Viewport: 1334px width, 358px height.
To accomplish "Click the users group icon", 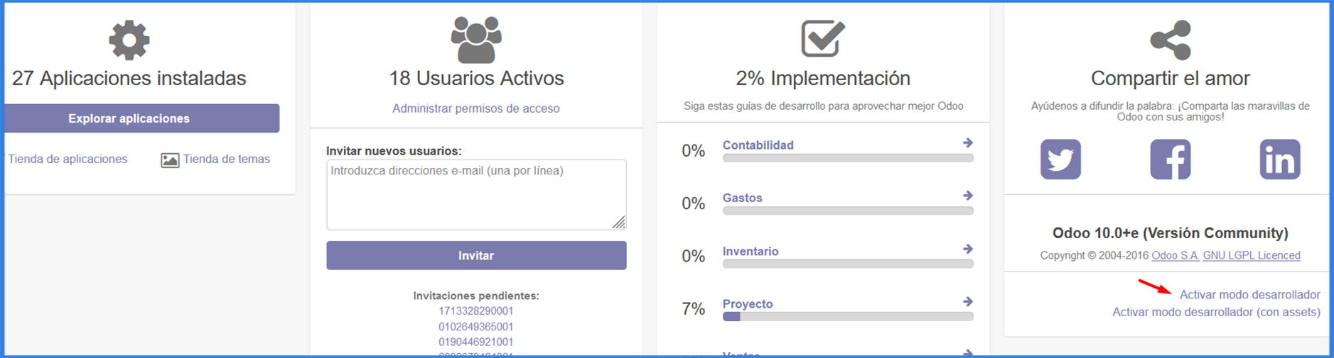I will (476, 40).
